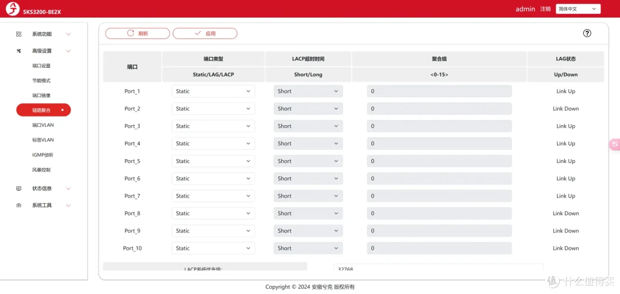Click the help question mark icon
620x294 pixels.
point(587,33)
